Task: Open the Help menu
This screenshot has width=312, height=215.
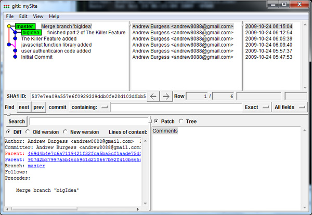Action: coord(54,16)
